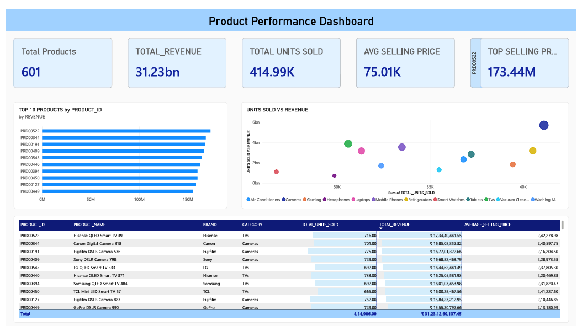The width and height of the screenshot is (582, 326).
Task: Click the PRD00191 bar in Top 10 chart
Action: (x=124, y=145)
